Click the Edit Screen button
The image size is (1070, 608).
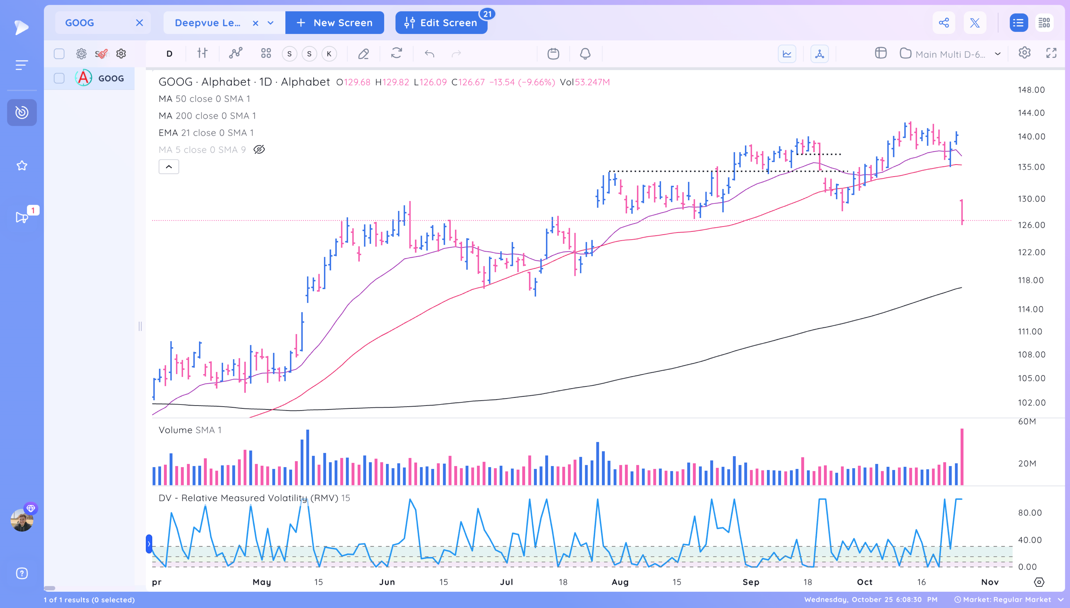(x=441, y=22)
